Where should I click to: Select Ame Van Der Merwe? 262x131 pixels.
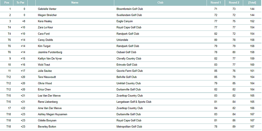tap(50, 108)
